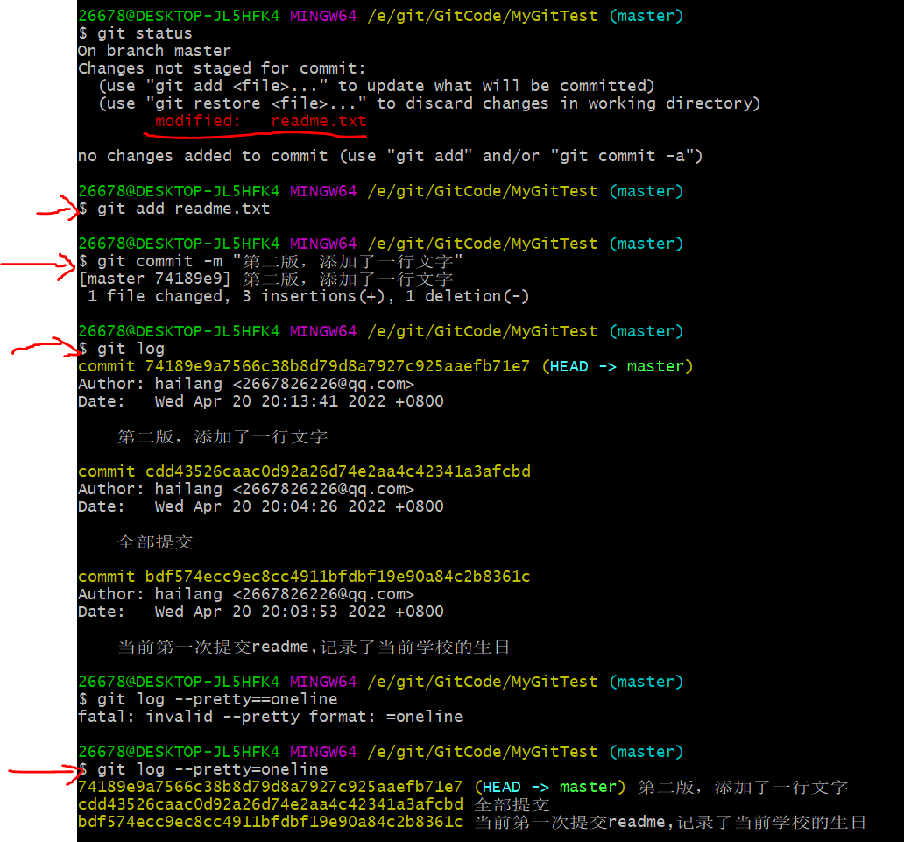Image resolution: width=904 pixels, height=842 pixels.
Task: Click the red 'modified: readme.txt' line
Action: click(x=260, y=121)
